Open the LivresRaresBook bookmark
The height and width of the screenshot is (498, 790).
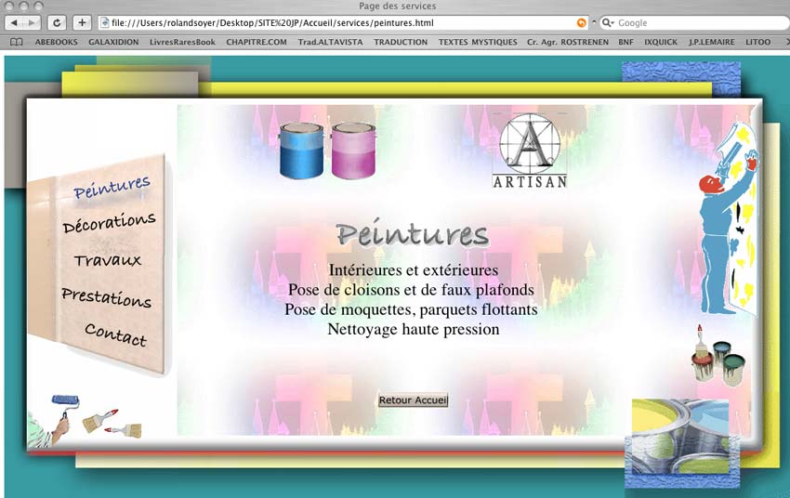182,43
